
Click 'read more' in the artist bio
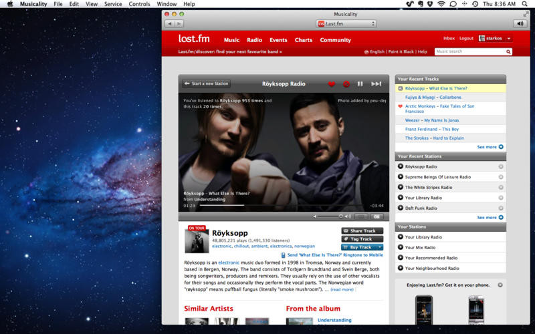342,289
